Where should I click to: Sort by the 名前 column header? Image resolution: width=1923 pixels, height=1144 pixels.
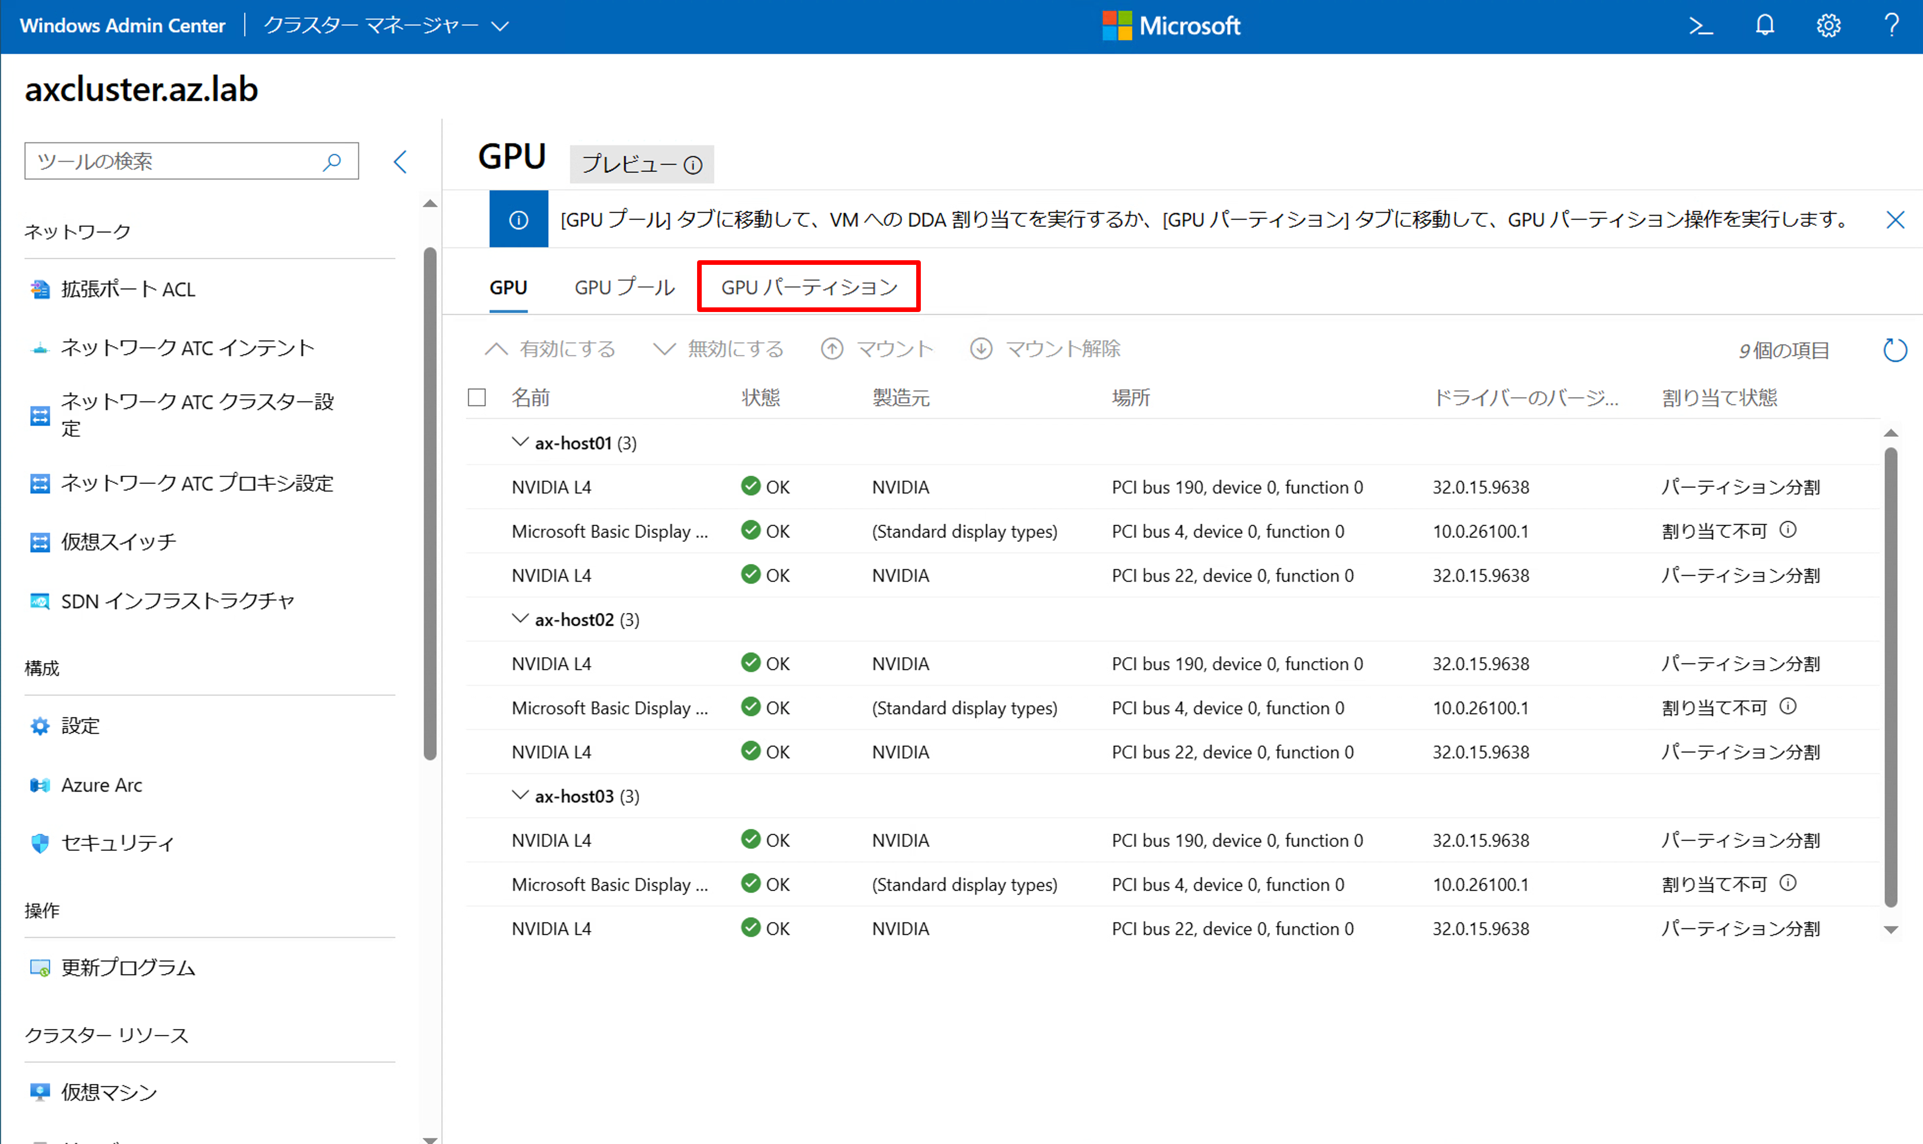(531, 398)
